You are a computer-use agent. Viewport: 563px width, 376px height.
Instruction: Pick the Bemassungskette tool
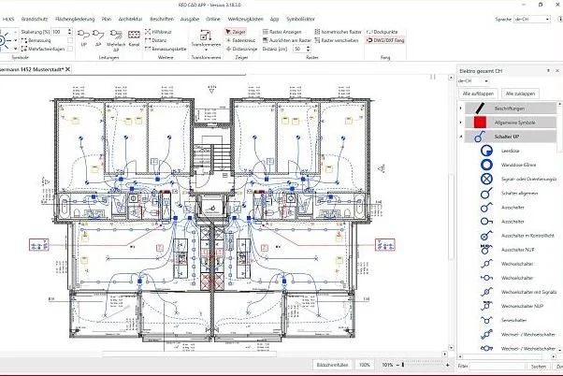point(166,49)
